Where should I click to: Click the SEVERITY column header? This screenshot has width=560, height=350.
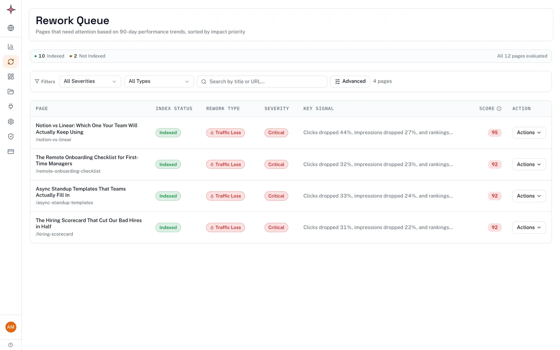pyautogui.click(x=277, y=108)
